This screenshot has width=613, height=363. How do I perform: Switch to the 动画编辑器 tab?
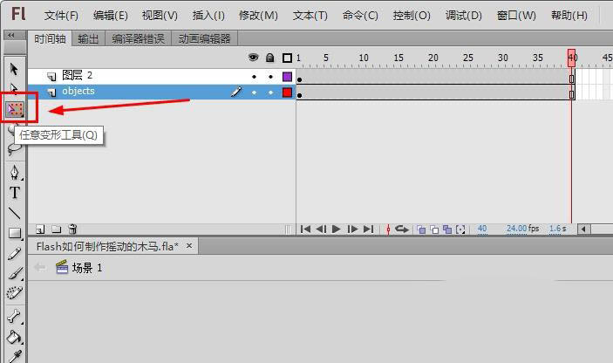click(x=204, y=38)
